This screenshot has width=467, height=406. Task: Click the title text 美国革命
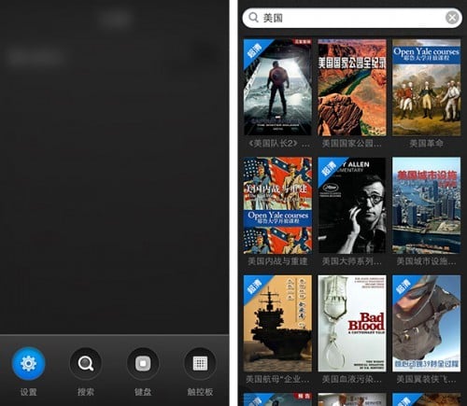tap(426, 144)
